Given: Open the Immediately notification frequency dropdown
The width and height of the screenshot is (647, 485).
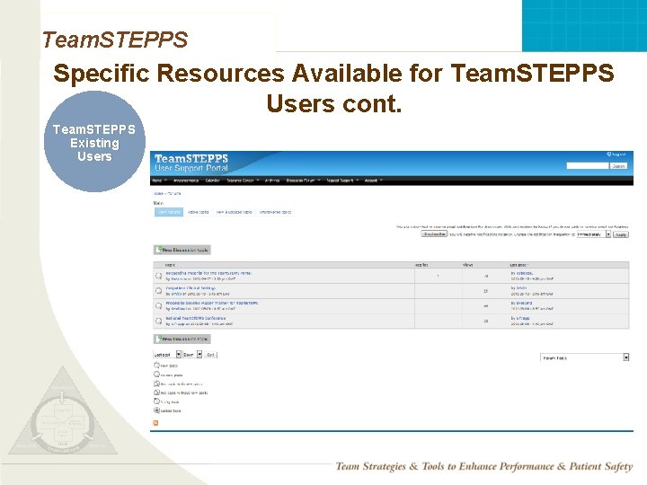Looking at the screenshot, I should (x=593, y=234).
